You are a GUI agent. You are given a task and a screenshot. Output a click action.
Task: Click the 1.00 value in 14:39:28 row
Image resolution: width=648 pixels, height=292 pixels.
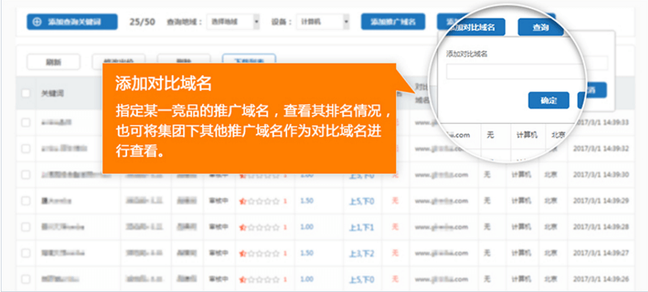pos(306,227)
